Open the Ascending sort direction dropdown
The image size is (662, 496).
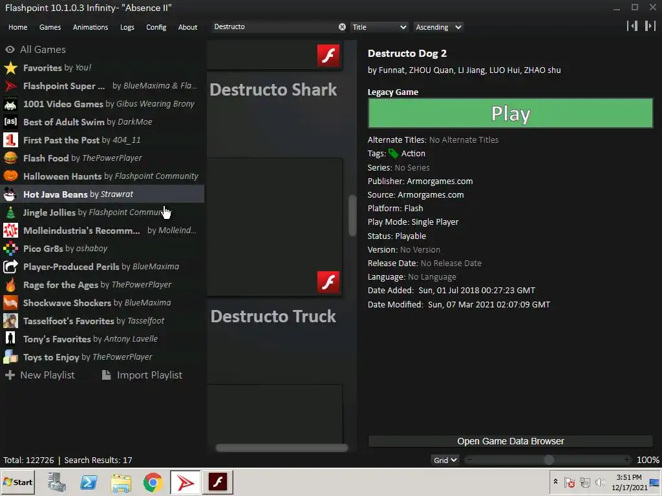tap(438, 27)
